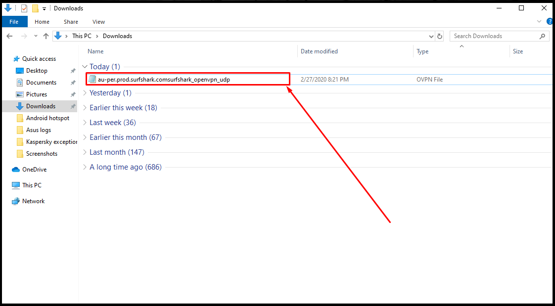
Task: Sort files by Date modified column
Action: tap(319, 51)
